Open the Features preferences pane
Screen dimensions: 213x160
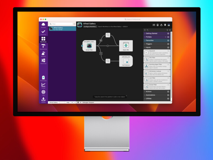pos(43,32)
